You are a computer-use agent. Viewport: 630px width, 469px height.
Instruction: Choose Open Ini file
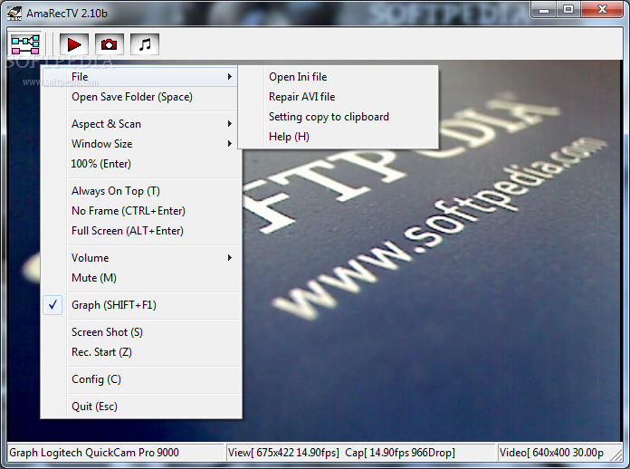[x=338, y=77]
